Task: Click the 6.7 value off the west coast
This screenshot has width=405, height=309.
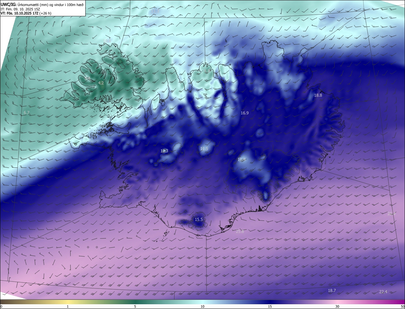Action: (27, 112)
